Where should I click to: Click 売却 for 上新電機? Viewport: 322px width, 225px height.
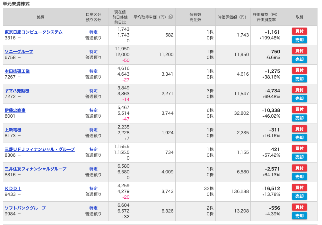pos(300,137)
